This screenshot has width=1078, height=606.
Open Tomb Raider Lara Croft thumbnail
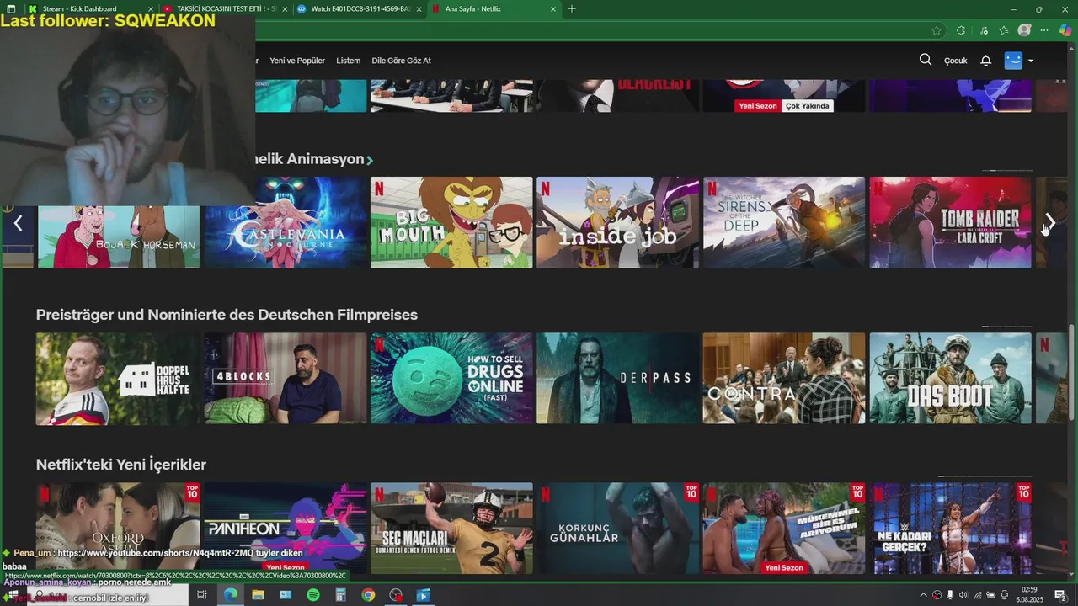(x=950, y=223)
